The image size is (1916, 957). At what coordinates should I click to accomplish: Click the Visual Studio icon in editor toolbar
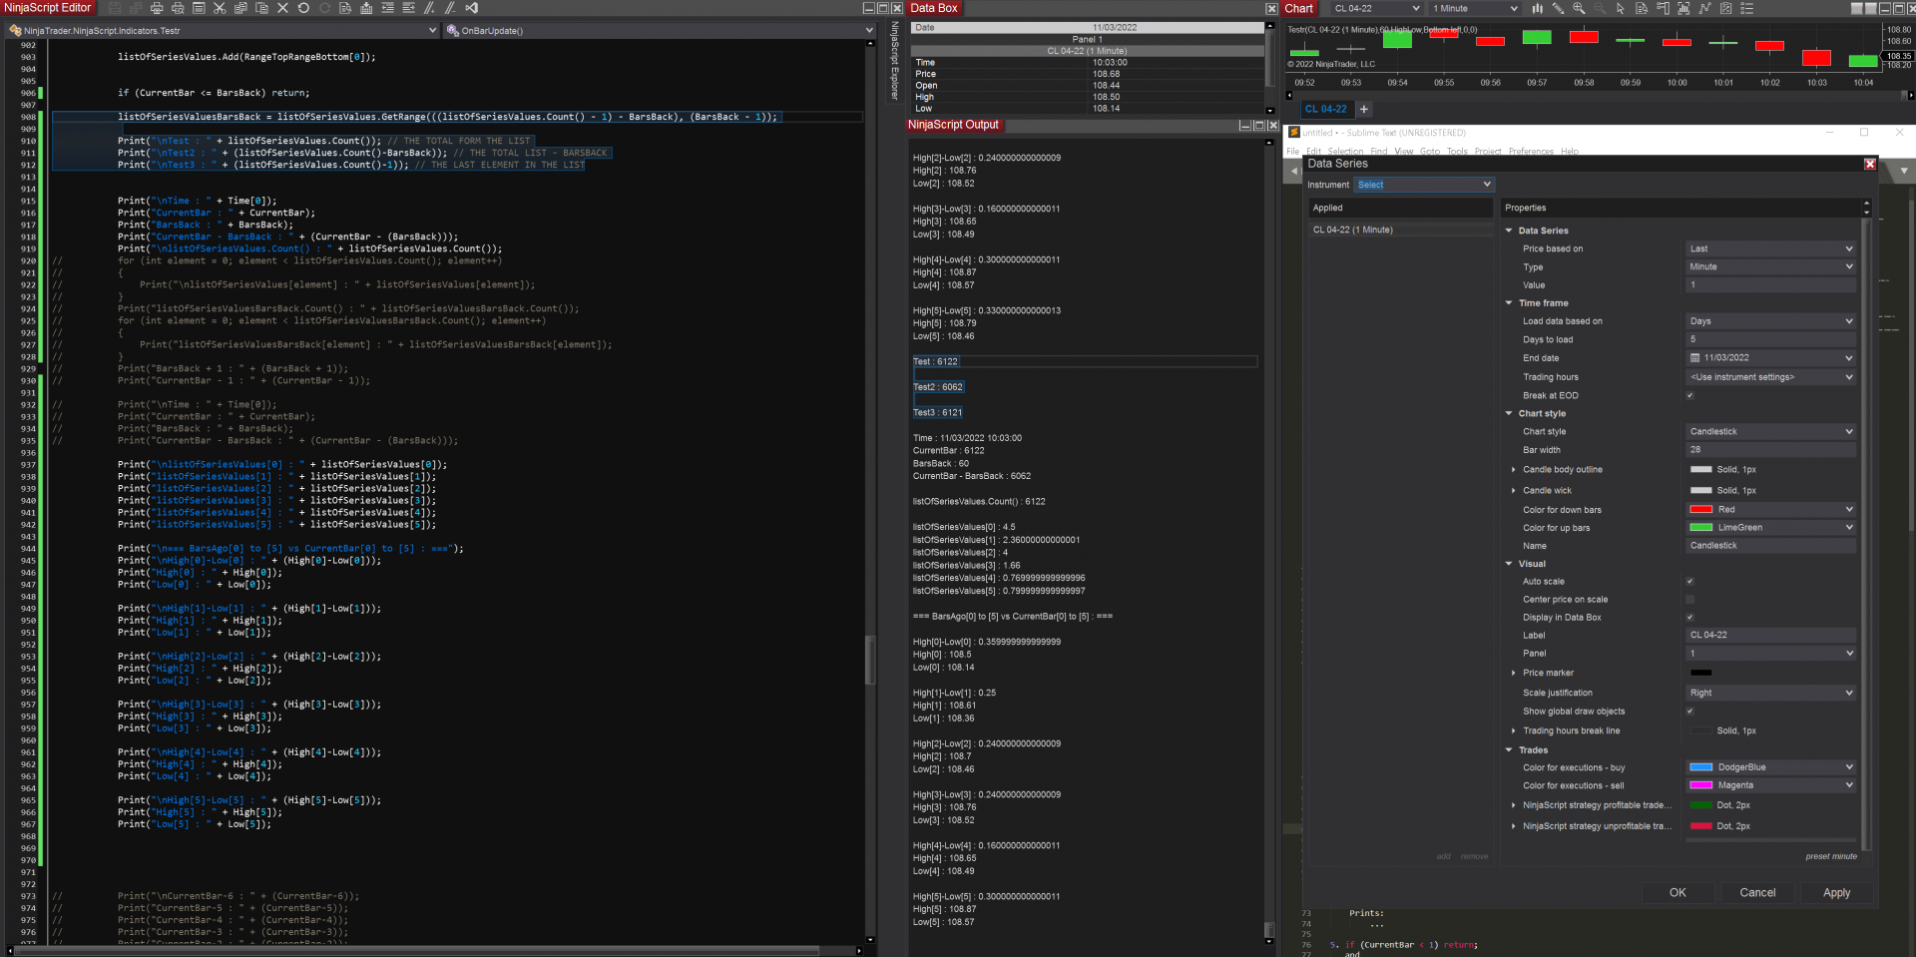tap(471, 8)
